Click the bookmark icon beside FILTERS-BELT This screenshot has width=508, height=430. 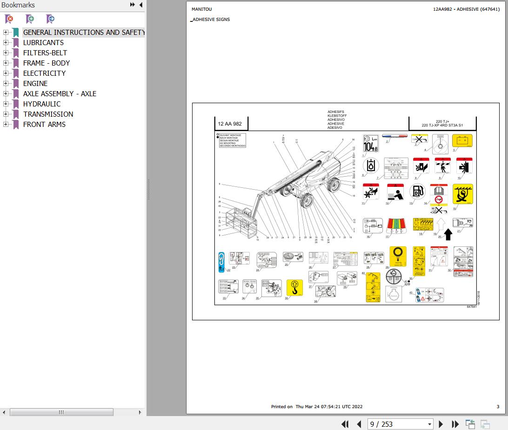pyautogui.click(x=15, y=53)
